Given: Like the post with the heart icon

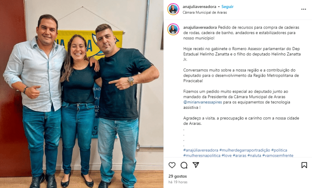Looking at the screenshot, I should (x=172, y=165).
